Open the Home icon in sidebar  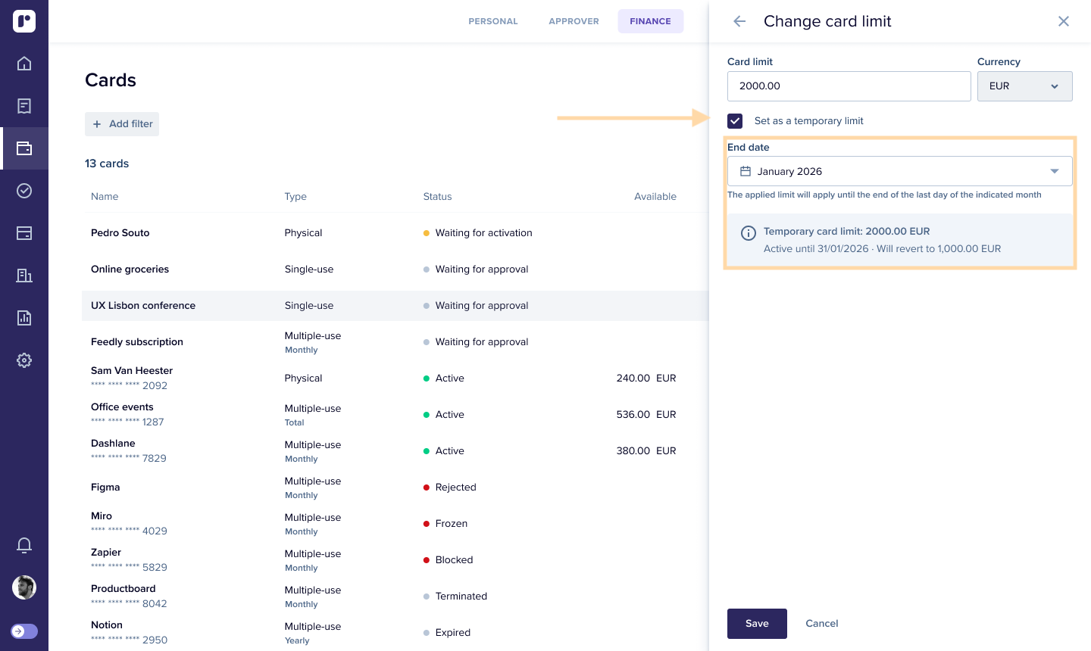pyautogui.click(x=24, y=64)
